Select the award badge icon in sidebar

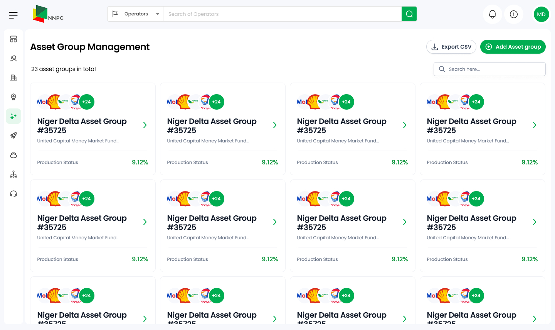click(13, 97)
